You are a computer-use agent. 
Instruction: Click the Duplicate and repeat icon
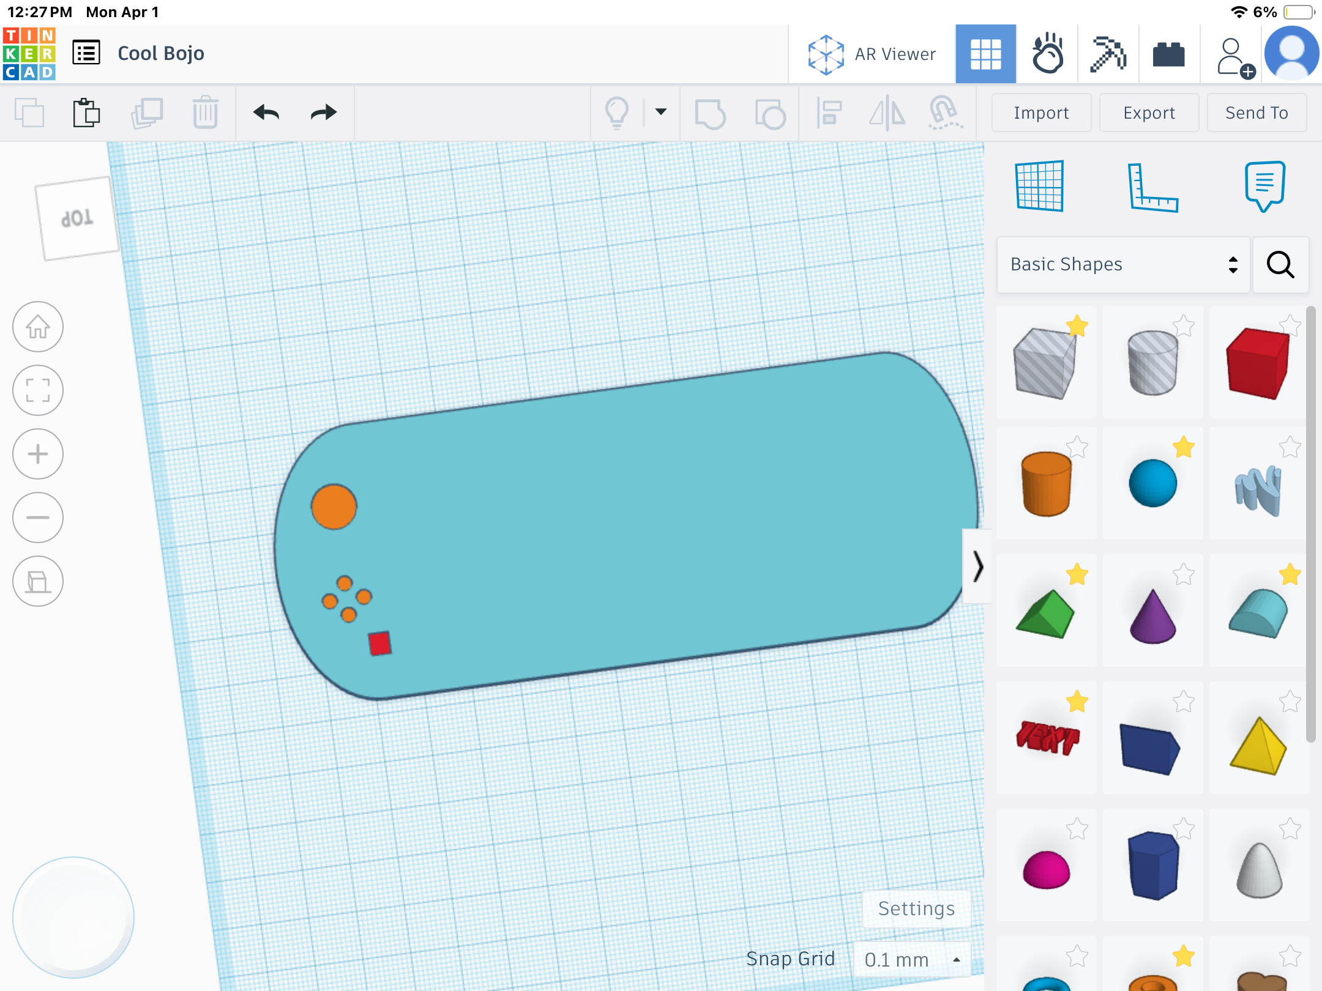click(146, 113)
